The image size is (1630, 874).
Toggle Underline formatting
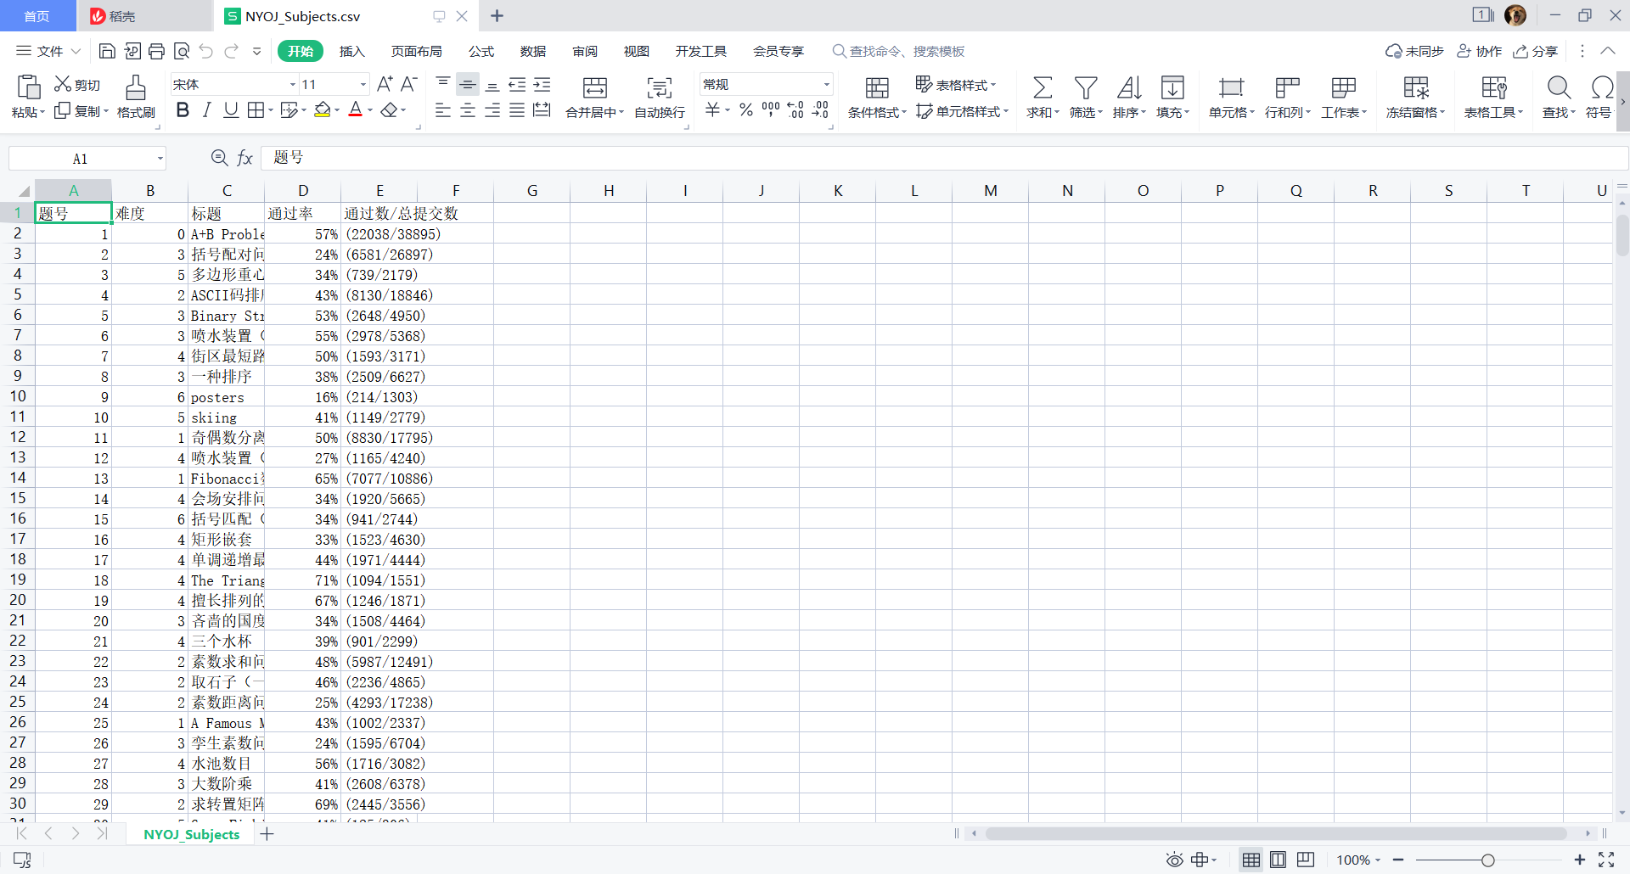231,109
